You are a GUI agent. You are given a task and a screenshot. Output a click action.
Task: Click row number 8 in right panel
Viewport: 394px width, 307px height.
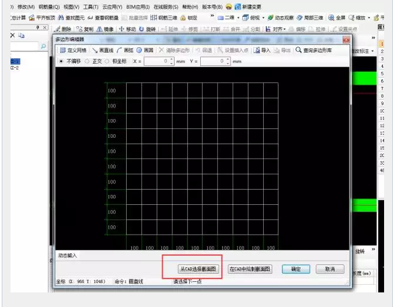(382, 96)
